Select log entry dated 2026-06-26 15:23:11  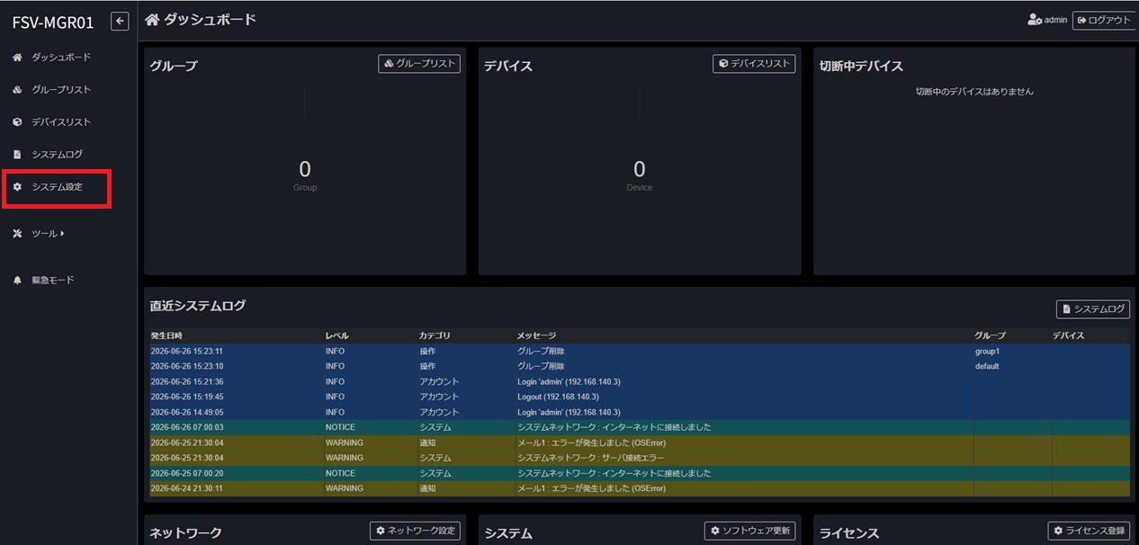(x=640, y=351)
